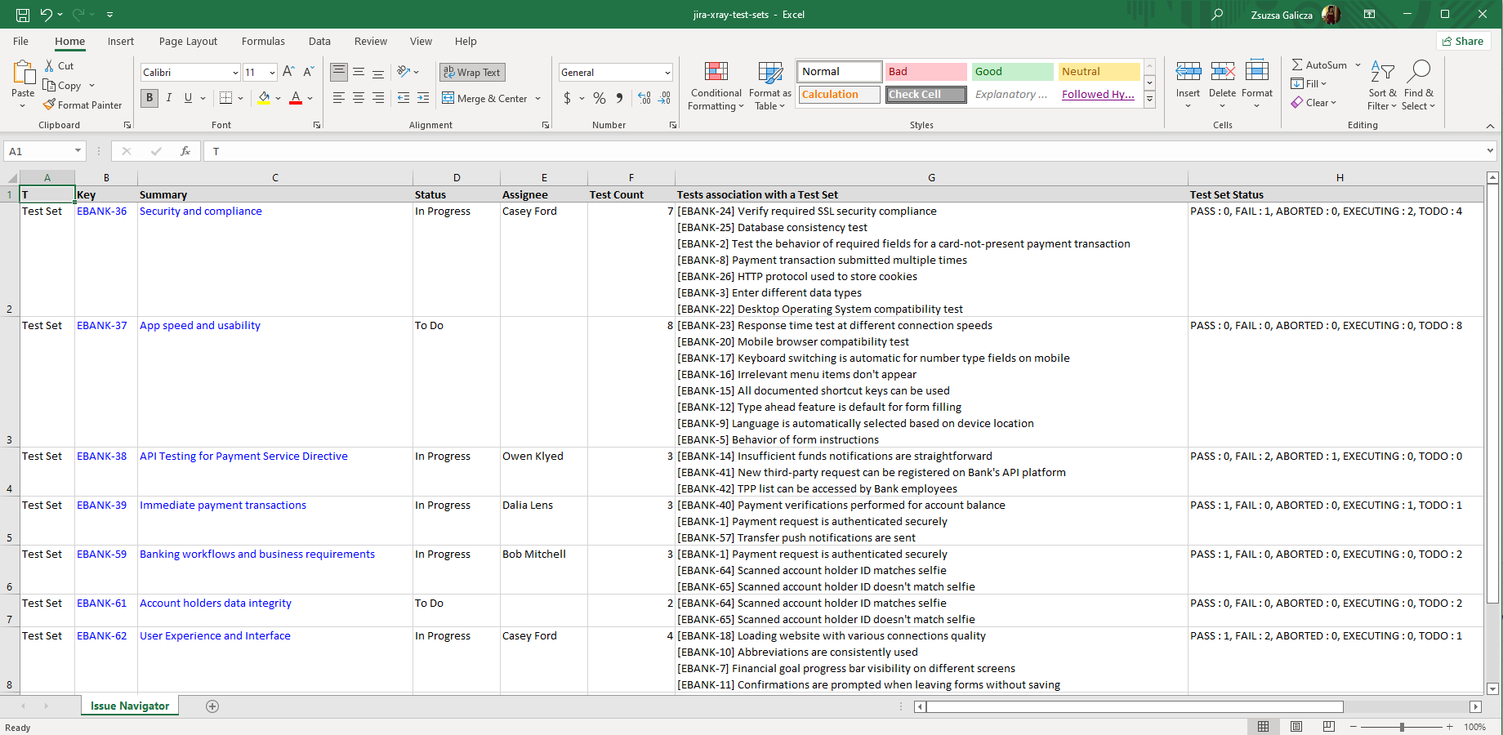Toggle Bold formatting
The width and height of the screenshot is (1503, 735).
tap(149, 98)
